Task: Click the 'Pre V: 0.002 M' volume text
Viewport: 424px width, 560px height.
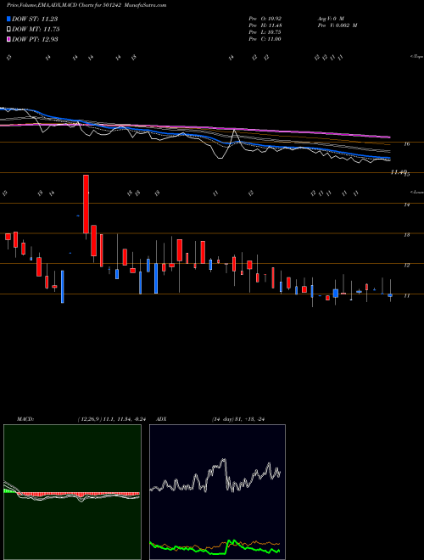Action: pos(338,25)
